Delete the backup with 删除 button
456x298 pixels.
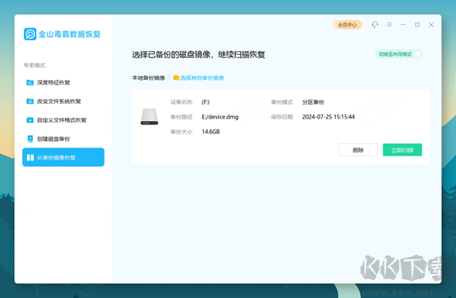pos(358,150)
